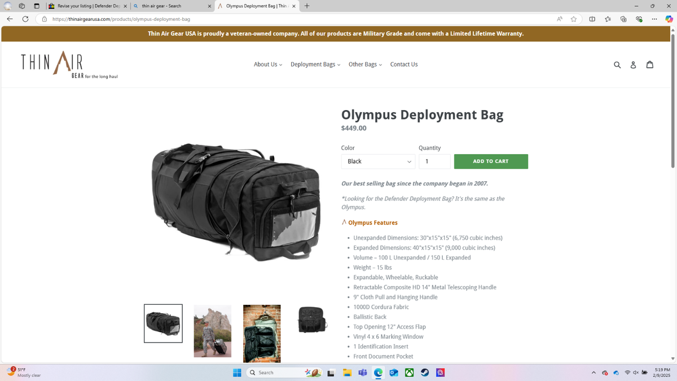View site information lock icon
677x381 pixels.
(x=45, y=19)
